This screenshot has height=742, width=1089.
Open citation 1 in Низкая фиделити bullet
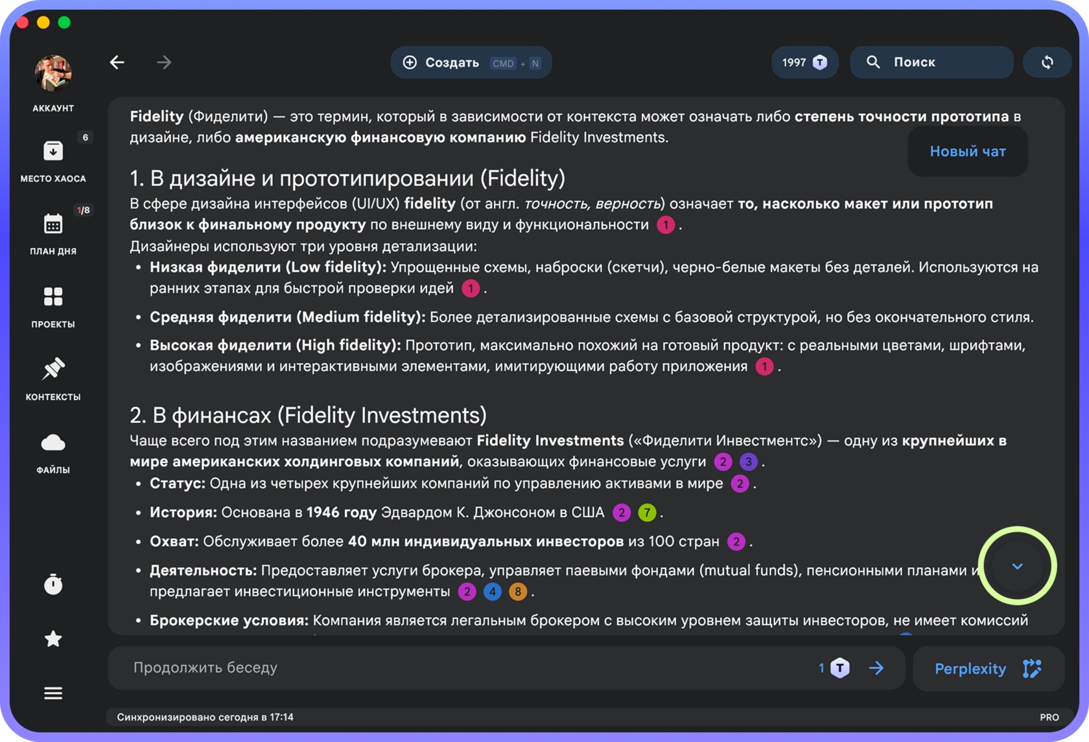click(x=471, y=288)
